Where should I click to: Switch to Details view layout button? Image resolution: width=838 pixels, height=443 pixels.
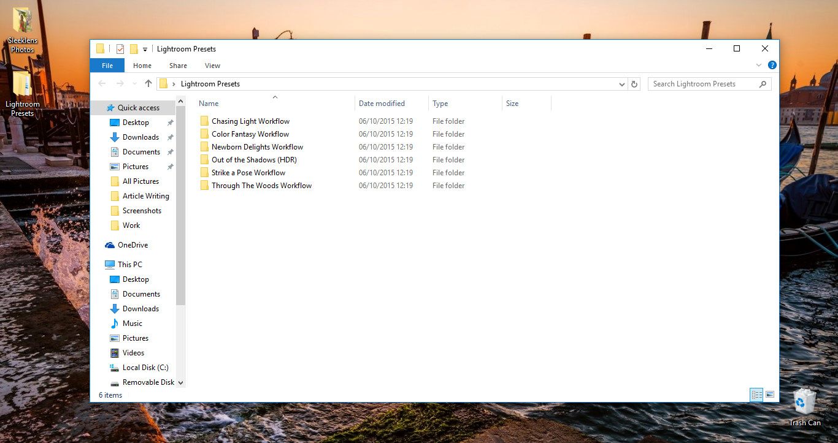(x=757, y=395)
